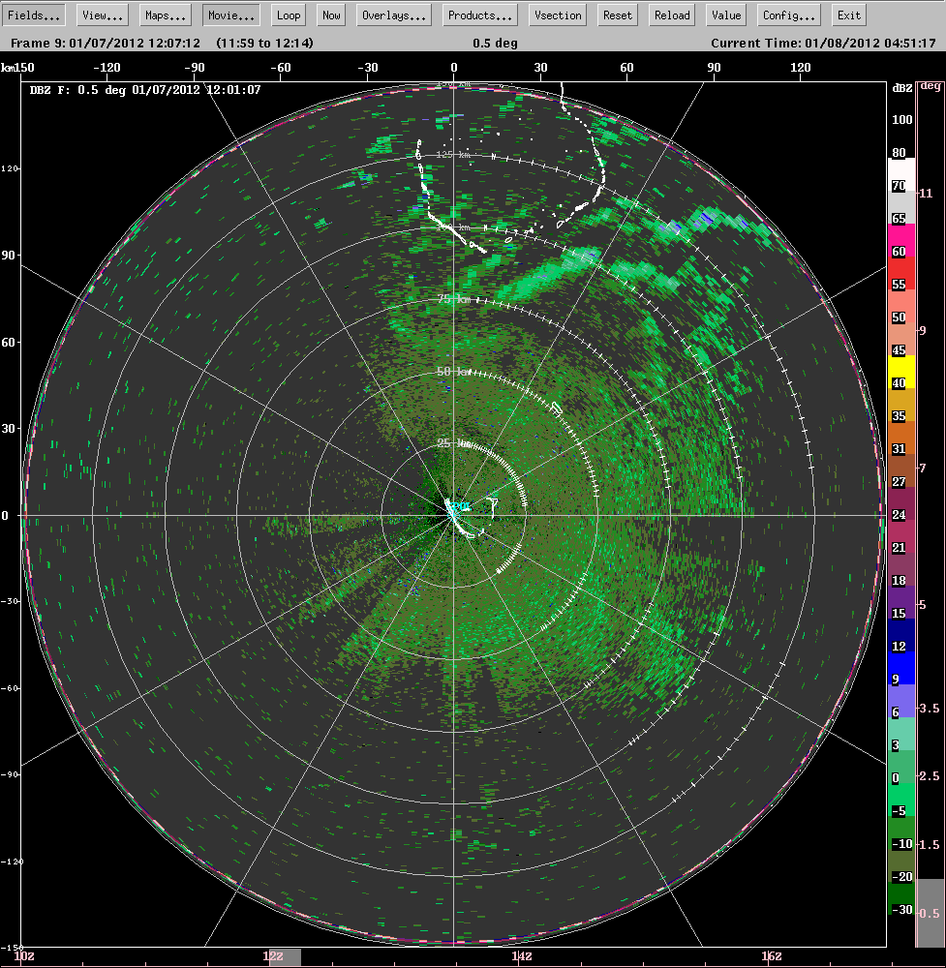This screenshot has width=946, height=968.
Task: Click the deg elevation label on the right
Action: click(x=932, y=85)
